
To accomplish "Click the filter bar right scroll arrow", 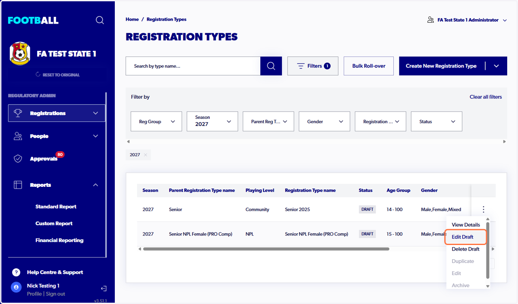I will tap(504, 142).
